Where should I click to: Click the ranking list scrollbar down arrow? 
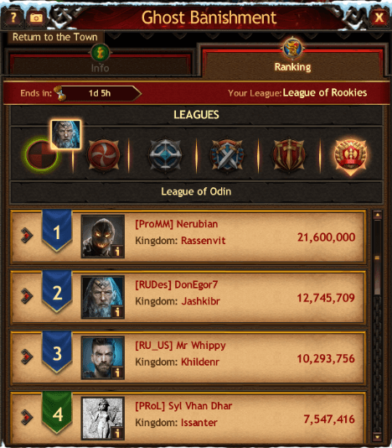pyautogui.click(x=377, y=437)
